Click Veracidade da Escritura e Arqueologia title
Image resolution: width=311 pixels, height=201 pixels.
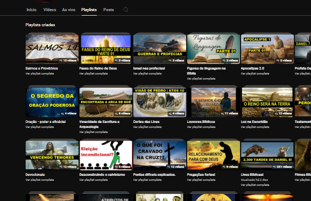pos(99,124)
